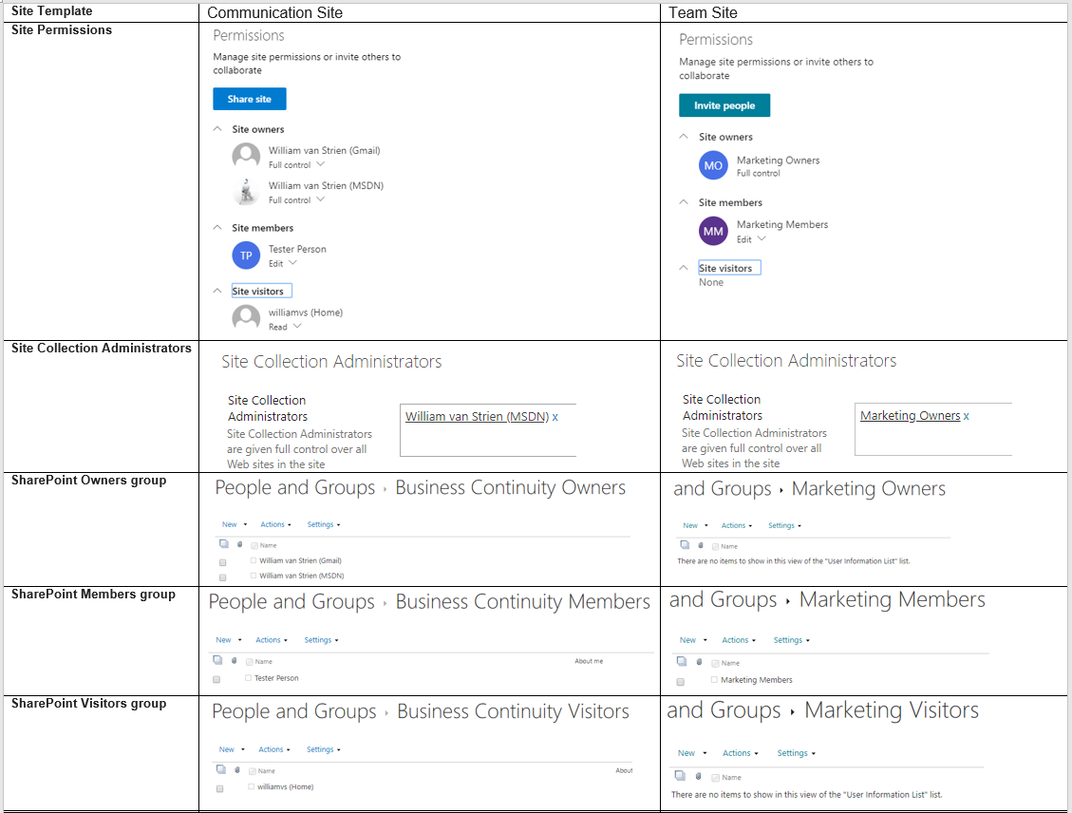Click the Share site button
The width and height of the screenshot is (1072, 813).
click(249, 99)
